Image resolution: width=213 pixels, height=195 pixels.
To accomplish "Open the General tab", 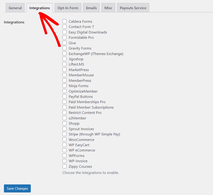I will click(x=15, y=8).
